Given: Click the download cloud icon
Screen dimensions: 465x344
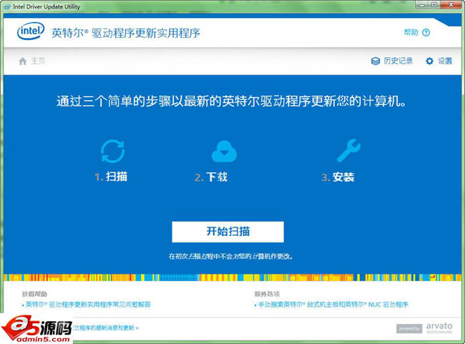Looking at the screenshot, I should (222, 151).
